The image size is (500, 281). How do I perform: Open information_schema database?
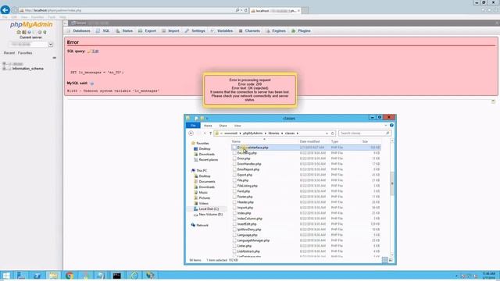click(28, 69)
